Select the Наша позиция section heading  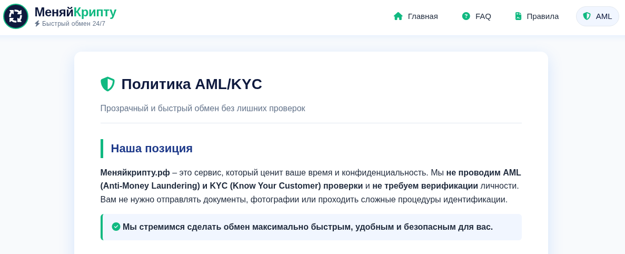point(152,148)
